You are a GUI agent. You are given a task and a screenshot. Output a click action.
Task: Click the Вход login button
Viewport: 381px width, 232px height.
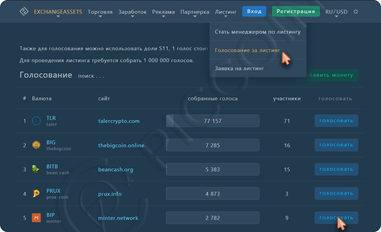[x=254, y=12]
